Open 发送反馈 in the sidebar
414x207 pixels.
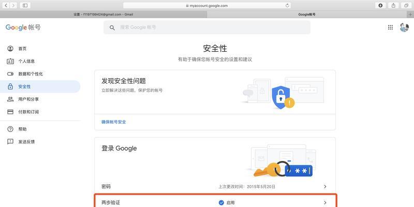tap(40, 142)
